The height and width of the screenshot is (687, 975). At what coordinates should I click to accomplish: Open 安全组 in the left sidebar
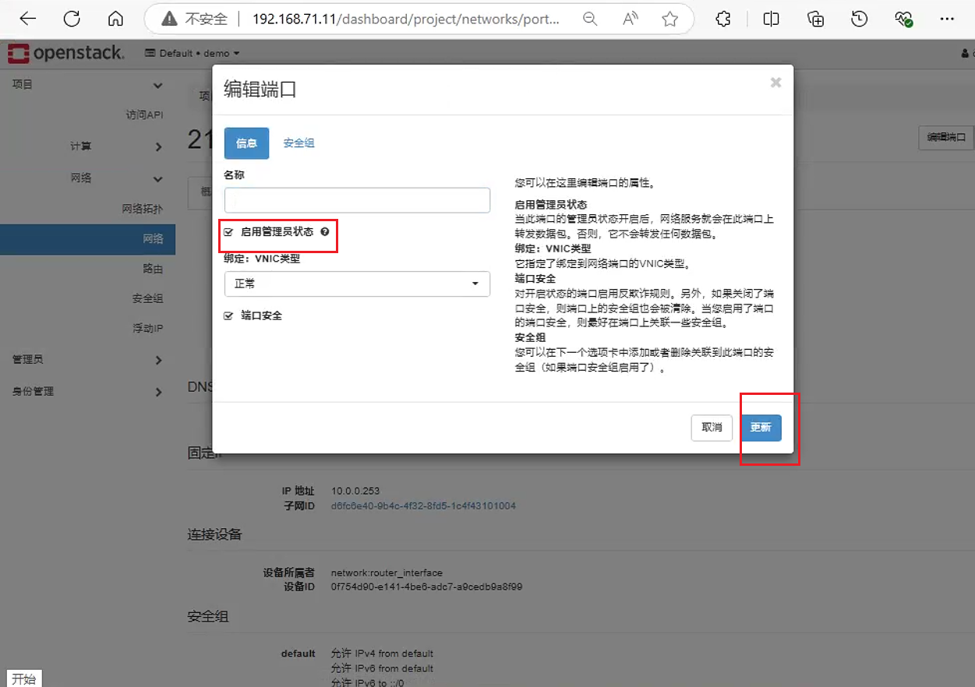pyautogui.click(x=147, y=299)
